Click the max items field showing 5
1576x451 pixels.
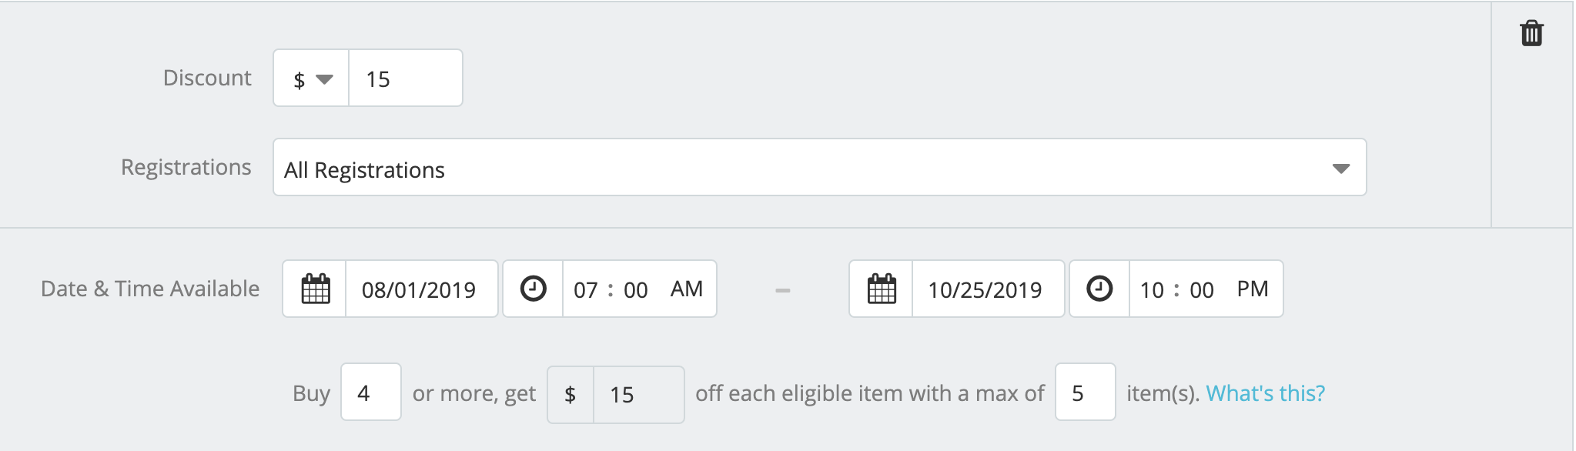tap(1086, 393)
